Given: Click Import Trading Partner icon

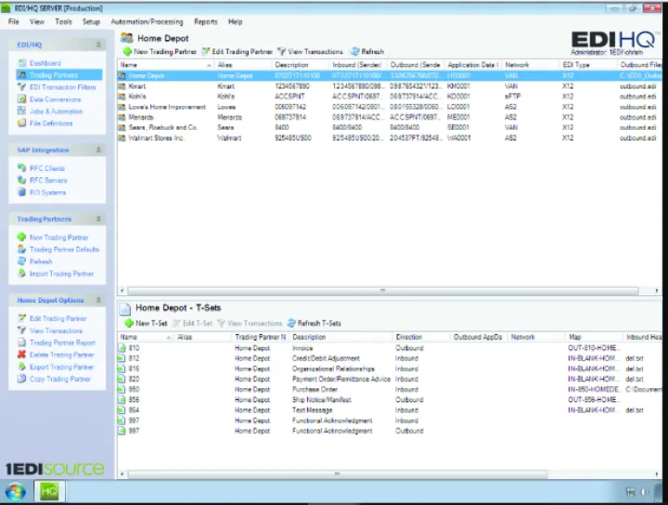Looking at the screenshot, I should (x=21, y=274).
